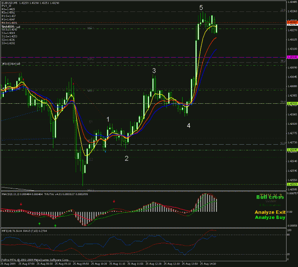Select the #1016 sell order label above the green line
This screenshot has height=267, width=298.
point(11,64)
